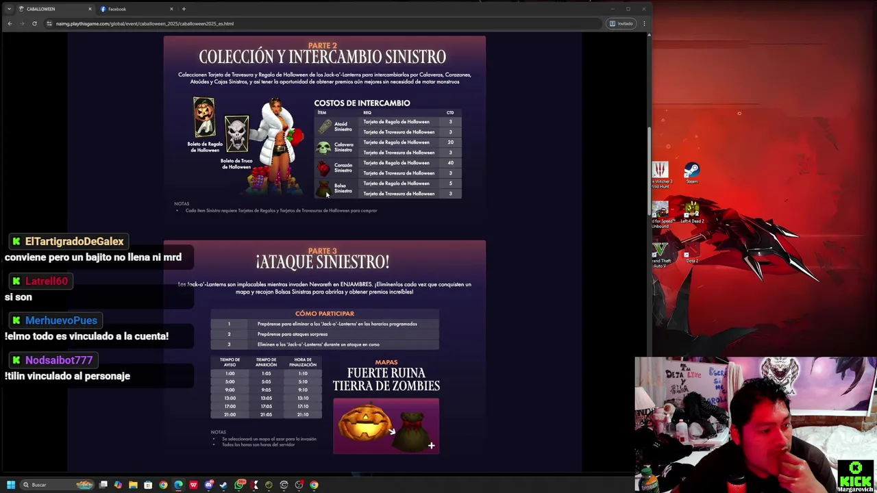Click the ¡ATAQUE SINIESTRO! title
Image resolution: width=877 pixels, height=493 pixels.
[323, 262]
